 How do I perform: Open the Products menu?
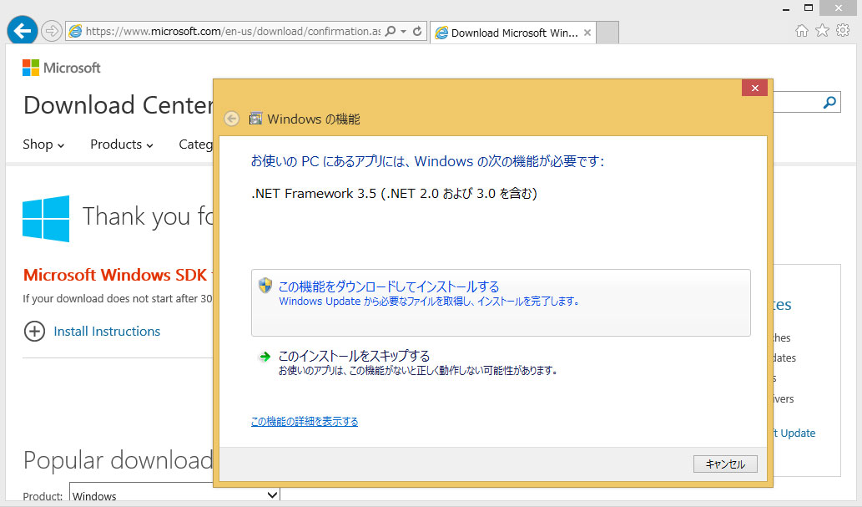(122, 144)
